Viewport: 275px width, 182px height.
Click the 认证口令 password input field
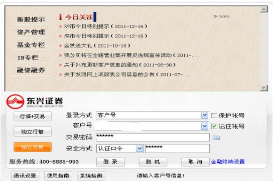pos(177,148)
